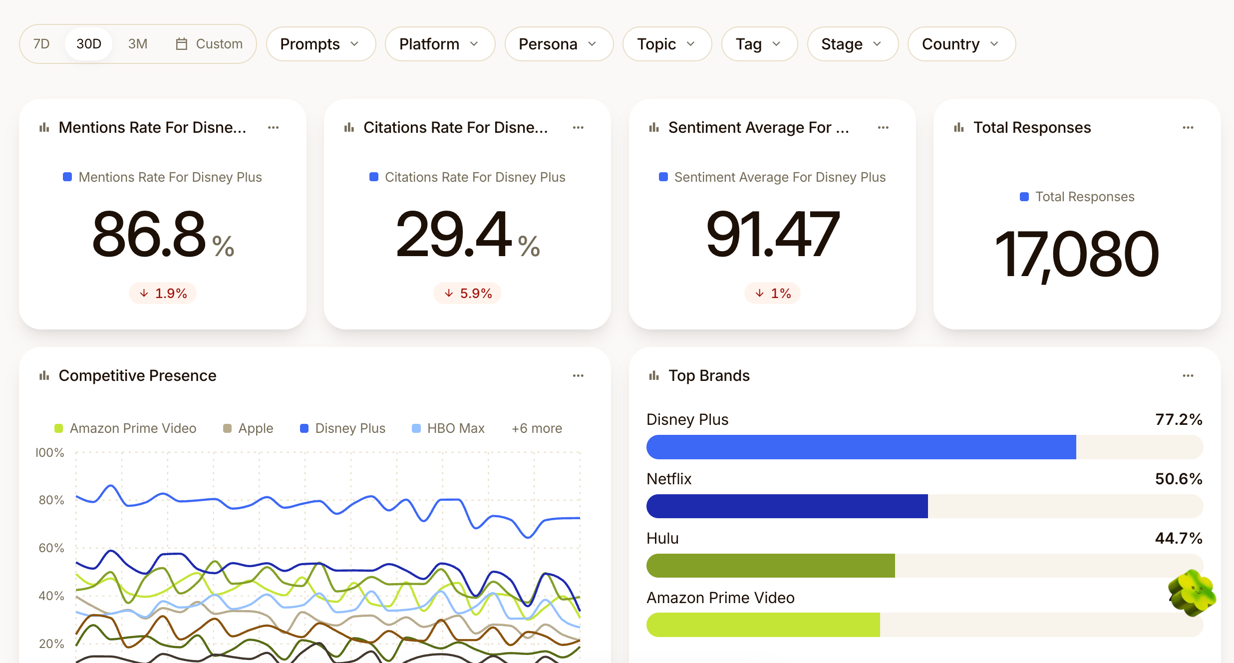Open the Competitive Presence card options menu
This screenshot has width=1234, height=663.
click(578, 376)
